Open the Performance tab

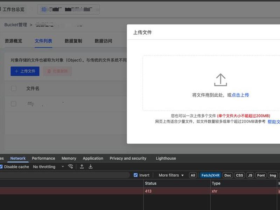[43, 159]
